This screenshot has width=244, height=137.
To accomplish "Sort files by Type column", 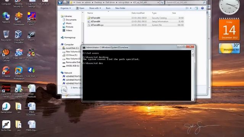I will 154,13.
